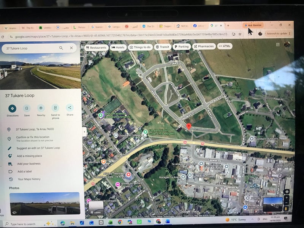Open Microsoft Edge from the taskbar
304x228 pixels.
[63, 223]
